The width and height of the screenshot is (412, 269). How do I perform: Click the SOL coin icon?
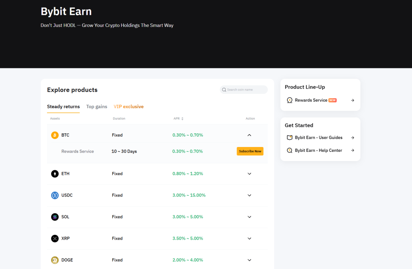click(x=55, y=217)
